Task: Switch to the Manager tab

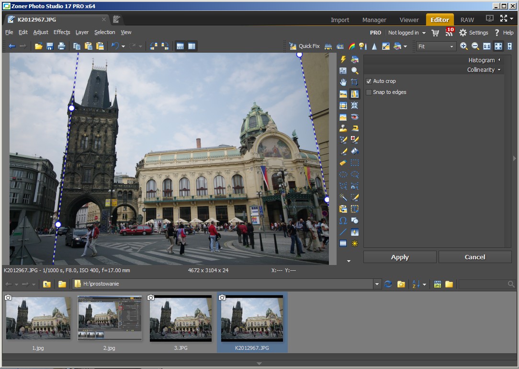Action: click(x=374, y=20)
